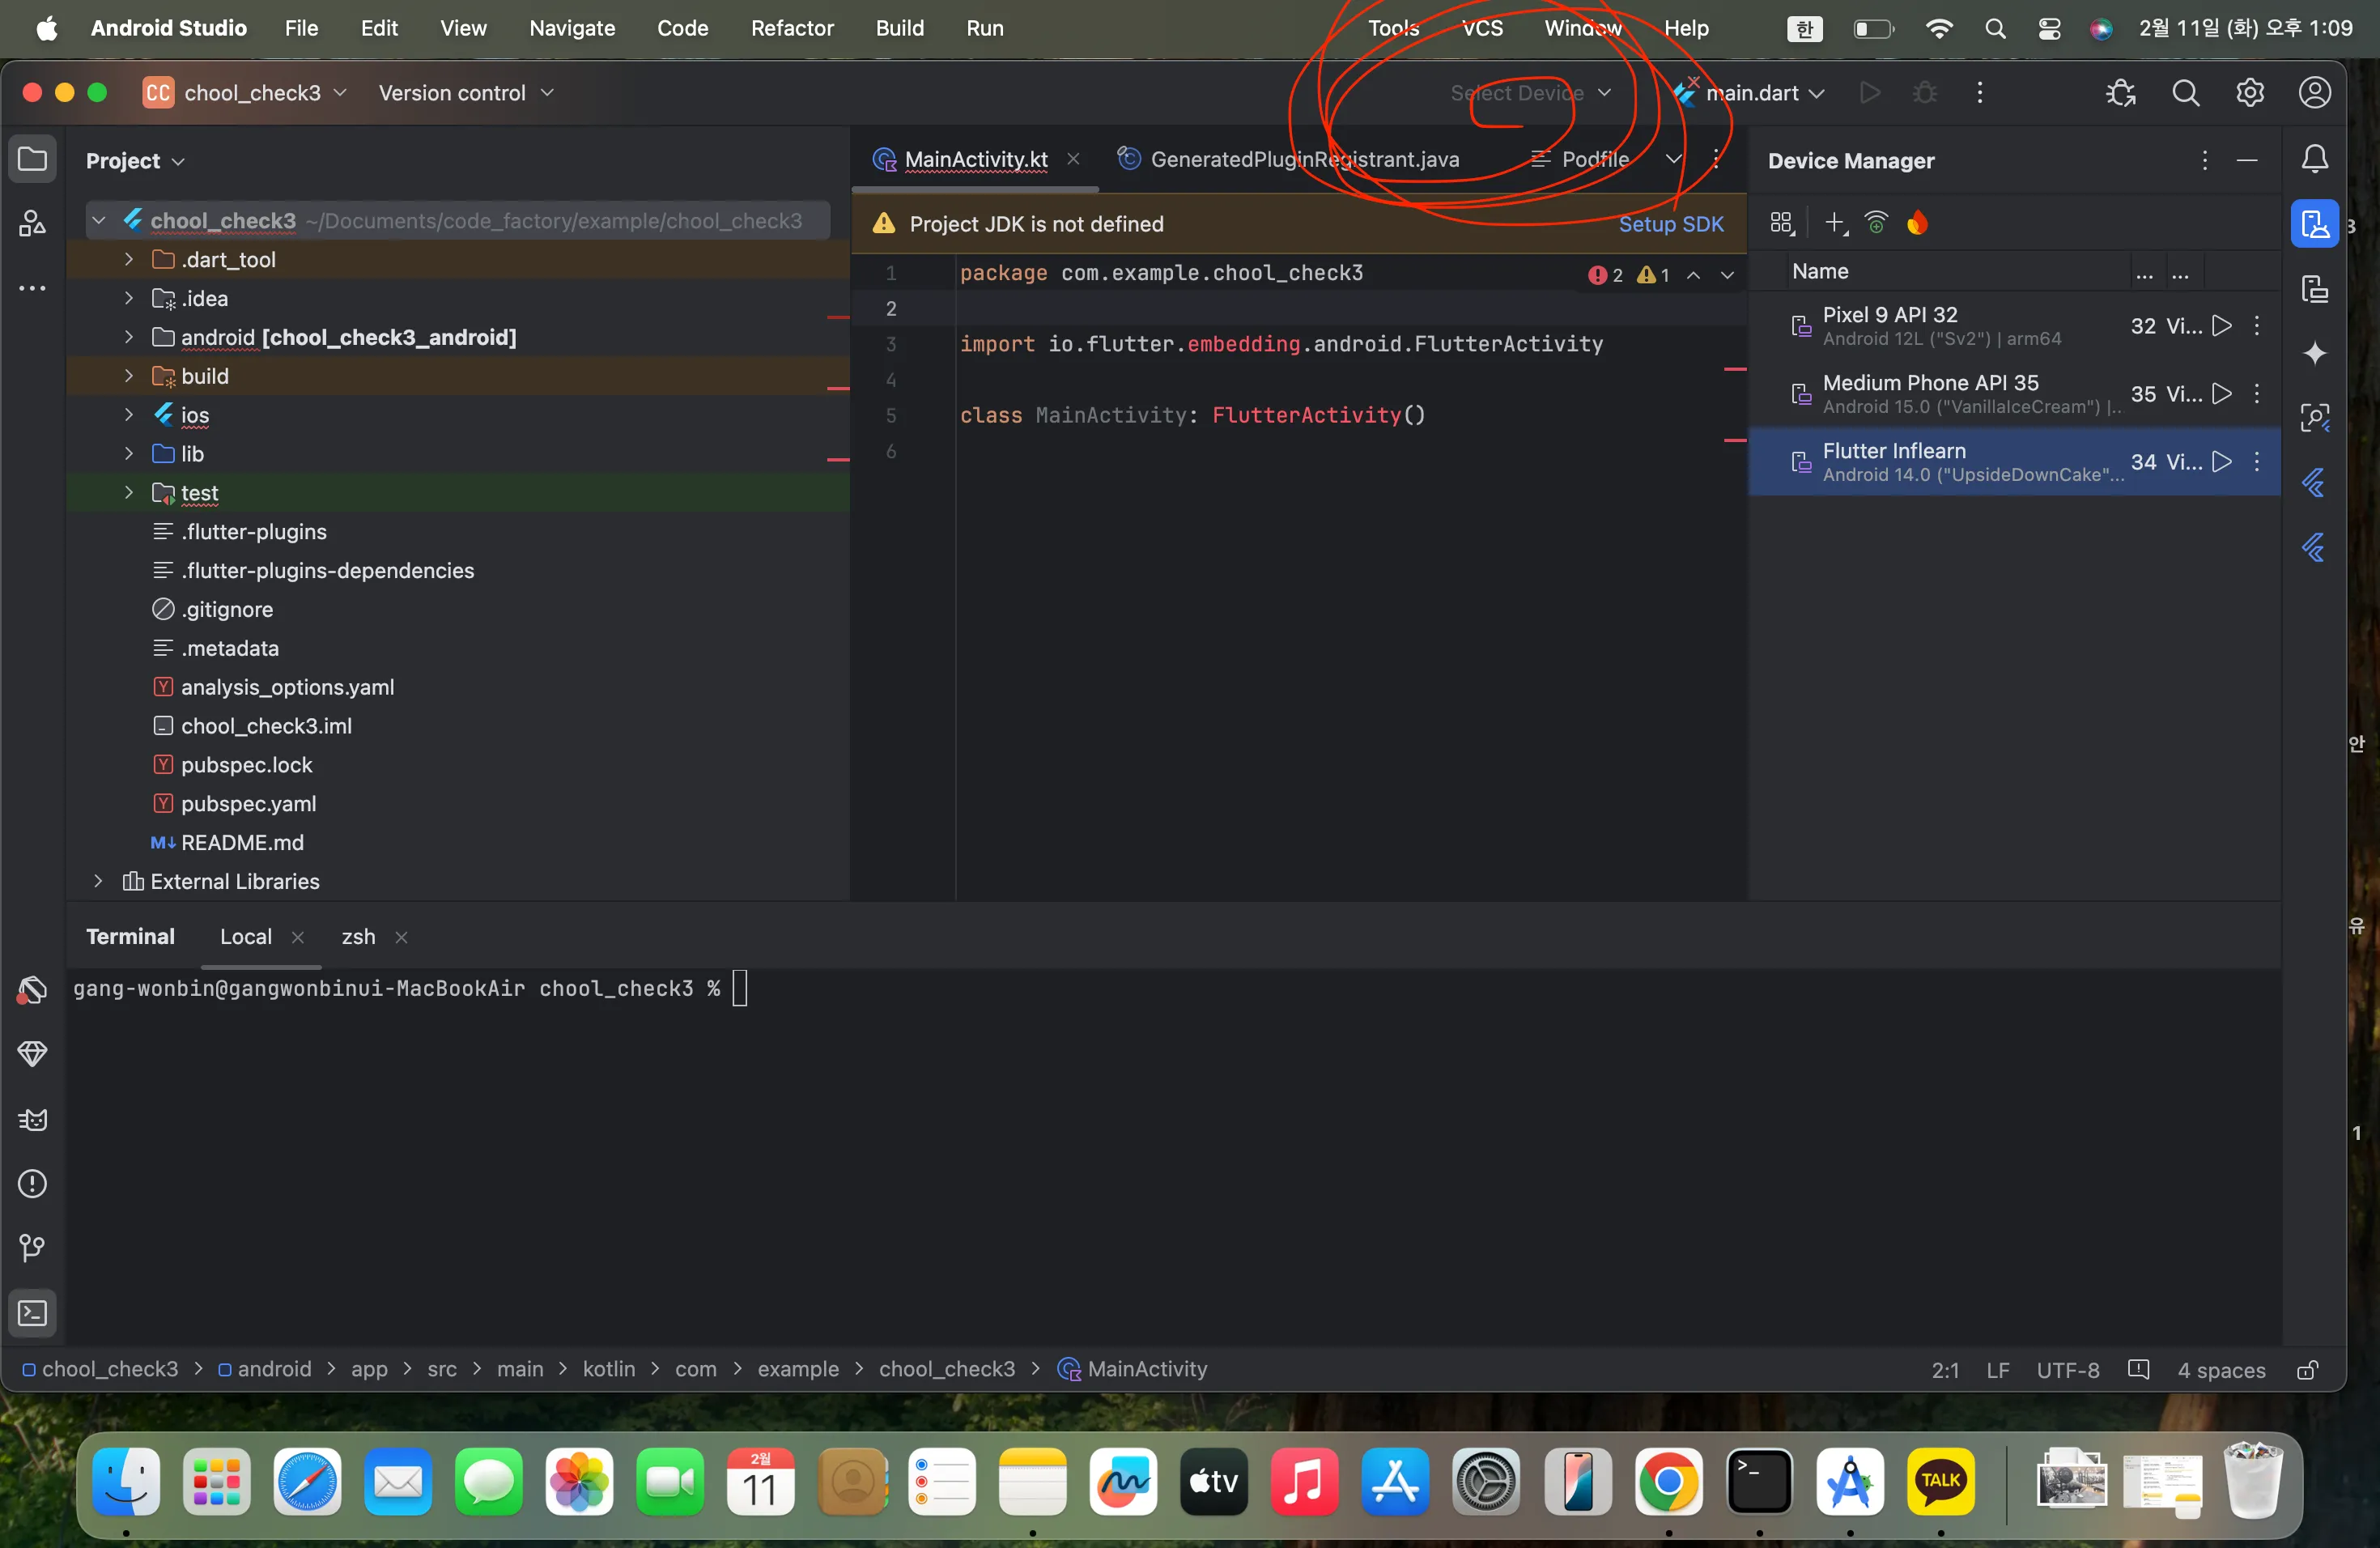The width and height of the screenshot is (2380, 1548).
Task: Open the Firebase flame icon in Device Manager
Action: coord(1917,223)
